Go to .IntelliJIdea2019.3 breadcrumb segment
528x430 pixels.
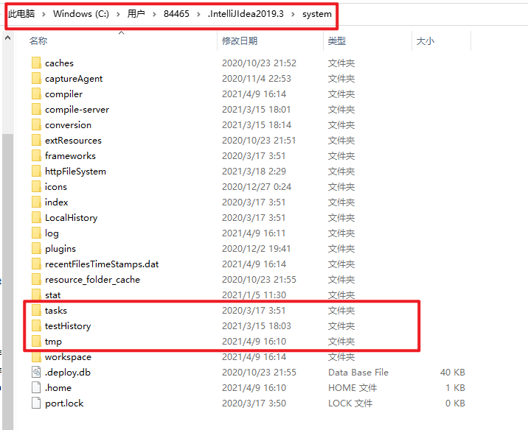(x=246, y=14)
